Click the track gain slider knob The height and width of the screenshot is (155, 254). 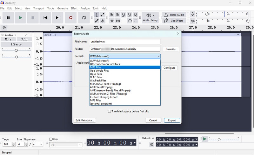[16, 50]
